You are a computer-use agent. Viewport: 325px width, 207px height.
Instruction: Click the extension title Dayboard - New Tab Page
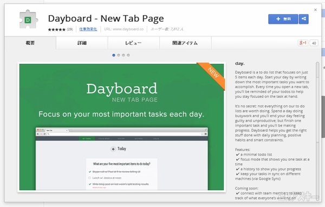[106, 18]
